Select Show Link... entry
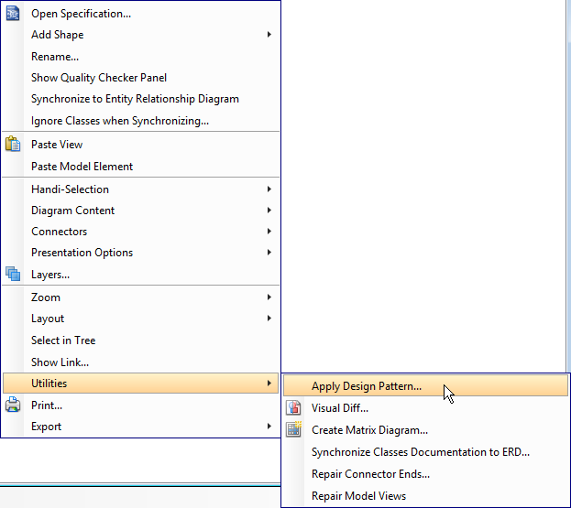This screenshot has height=508, width=571. (140, 362)
